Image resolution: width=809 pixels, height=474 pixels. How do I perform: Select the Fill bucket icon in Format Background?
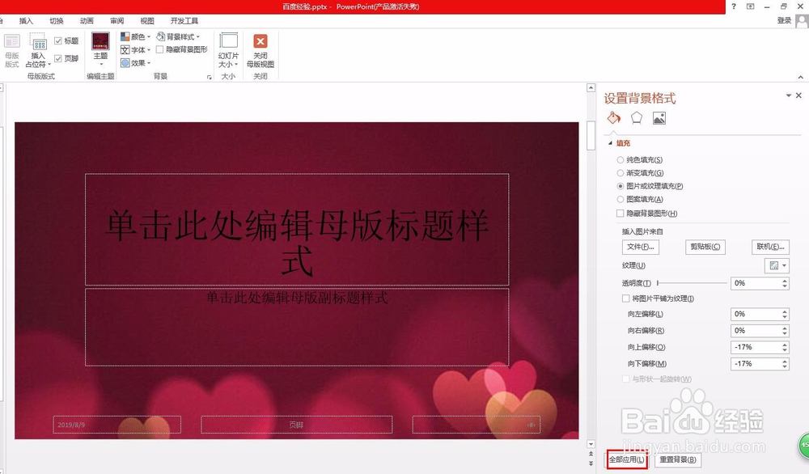click(612, 117)
